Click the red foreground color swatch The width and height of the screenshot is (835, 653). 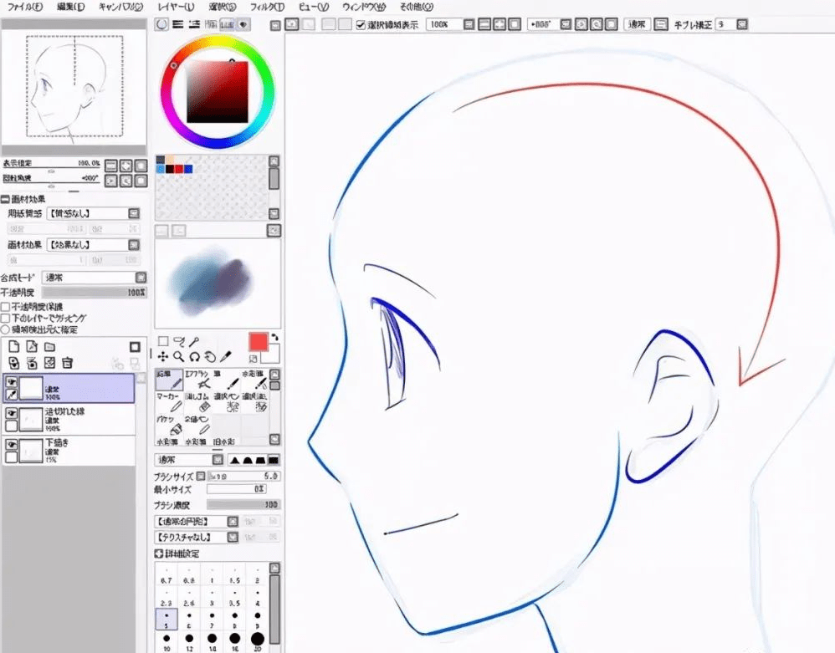(258, 342)
